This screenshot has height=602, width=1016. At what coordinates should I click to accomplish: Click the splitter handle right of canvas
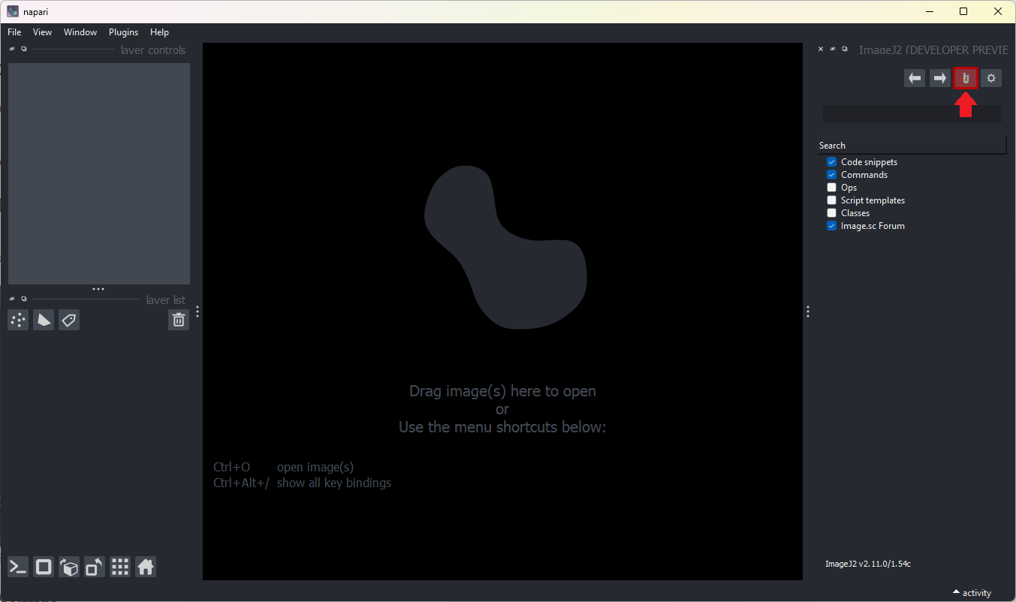(x=808, y=312)
